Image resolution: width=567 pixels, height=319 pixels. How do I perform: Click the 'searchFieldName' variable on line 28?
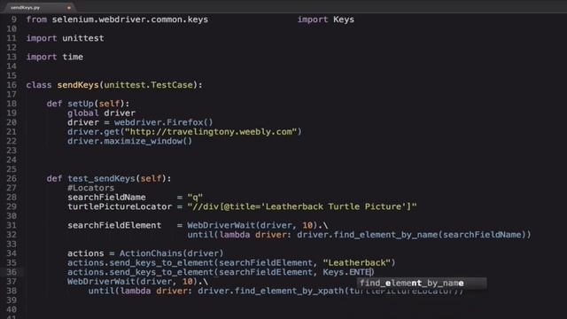[106, 198]
